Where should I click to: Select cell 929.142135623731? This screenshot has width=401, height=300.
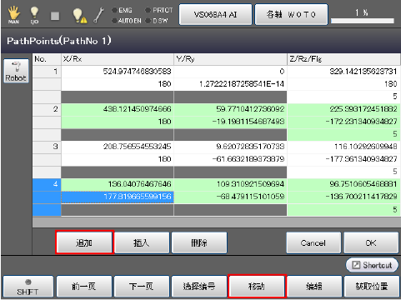343,72
